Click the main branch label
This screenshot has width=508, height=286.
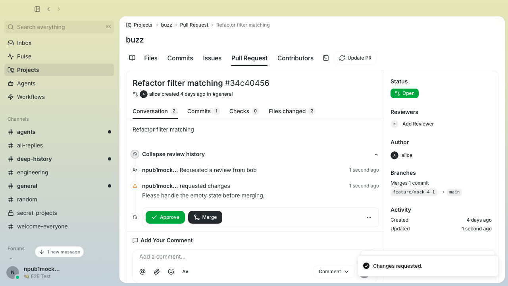coord(454,192)
